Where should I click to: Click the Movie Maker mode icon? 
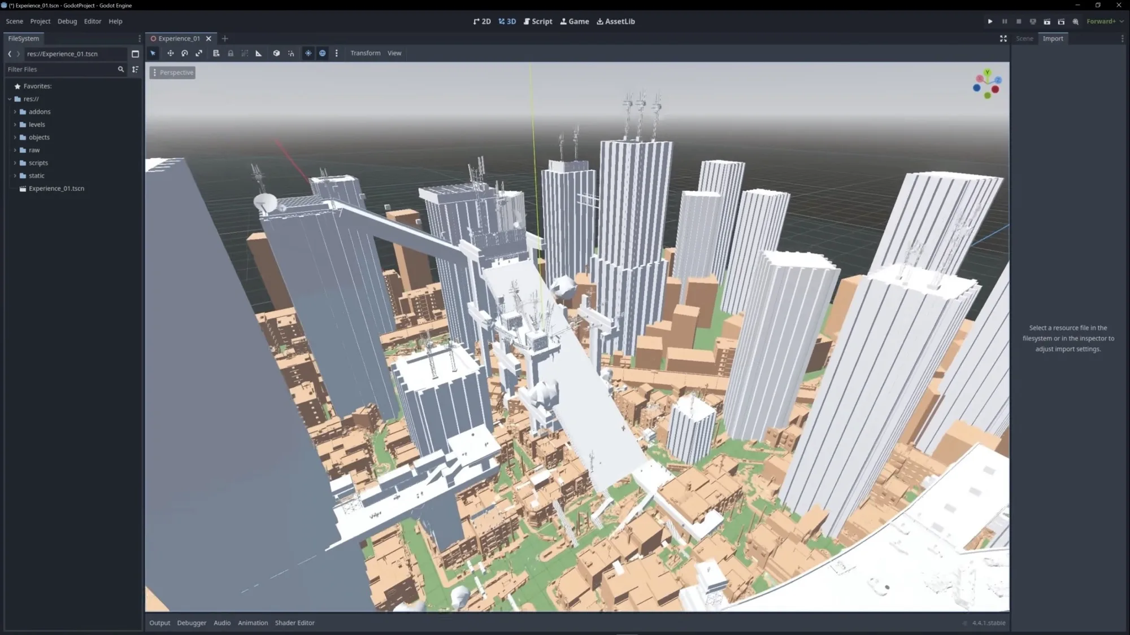[x=1076, y=21]
